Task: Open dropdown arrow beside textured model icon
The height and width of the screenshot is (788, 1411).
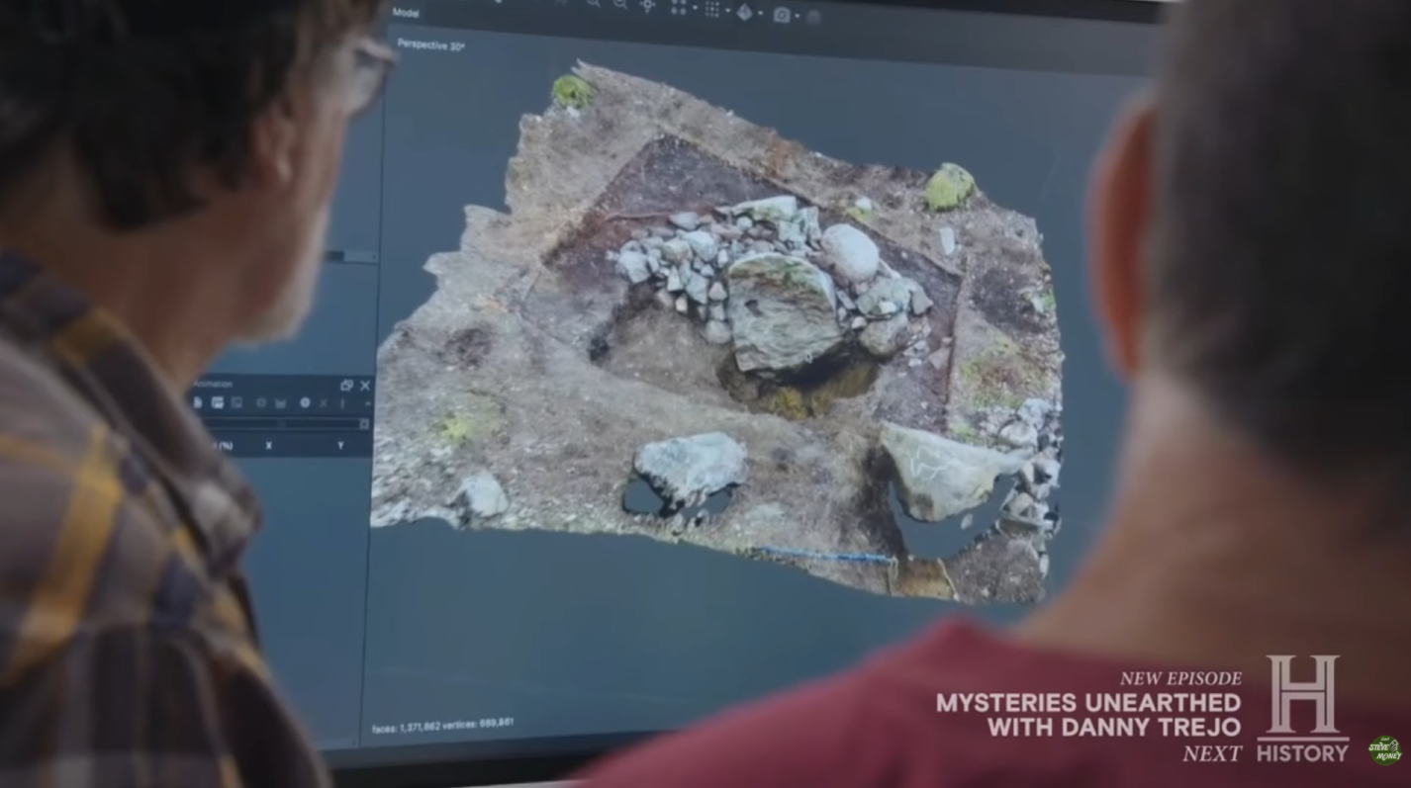Action: (x=760, y=14)
